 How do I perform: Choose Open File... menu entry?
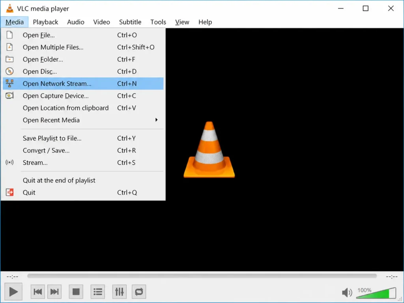point(83,35)
